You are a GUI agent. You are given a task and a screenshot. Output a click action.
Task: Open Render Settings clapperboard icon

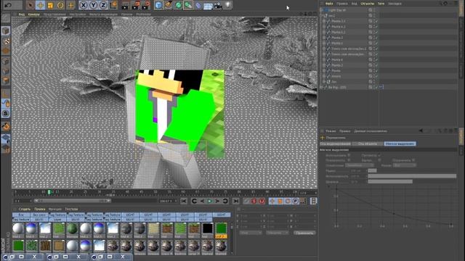pyautogui.click(x=145, y=5)
